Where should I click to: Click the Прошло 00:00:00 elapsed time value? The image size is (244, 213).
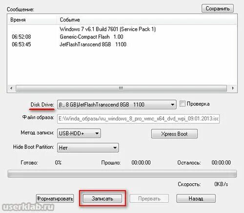(x=141, y=162)
